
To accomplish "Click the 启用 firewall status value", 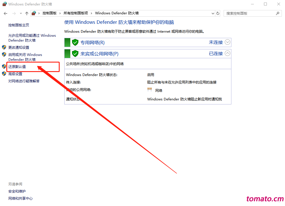I will 150,75.
